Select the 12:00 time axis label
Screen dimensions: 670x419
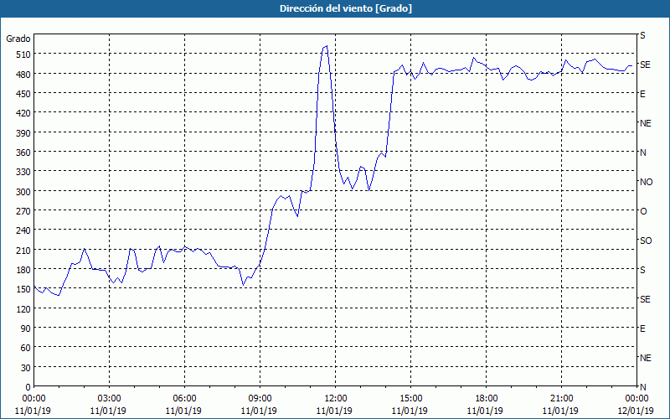click(x=335, y=399)
